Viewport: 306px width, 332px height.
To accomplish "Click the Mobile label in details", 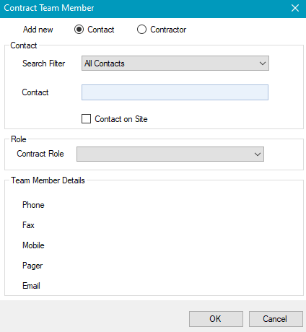I will pyautogui.click(x=33, y=245).
